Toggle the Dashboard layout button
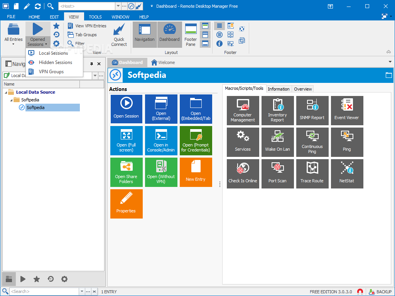The width and height of the screenshot is (395, 296). (x=170, y=34)
